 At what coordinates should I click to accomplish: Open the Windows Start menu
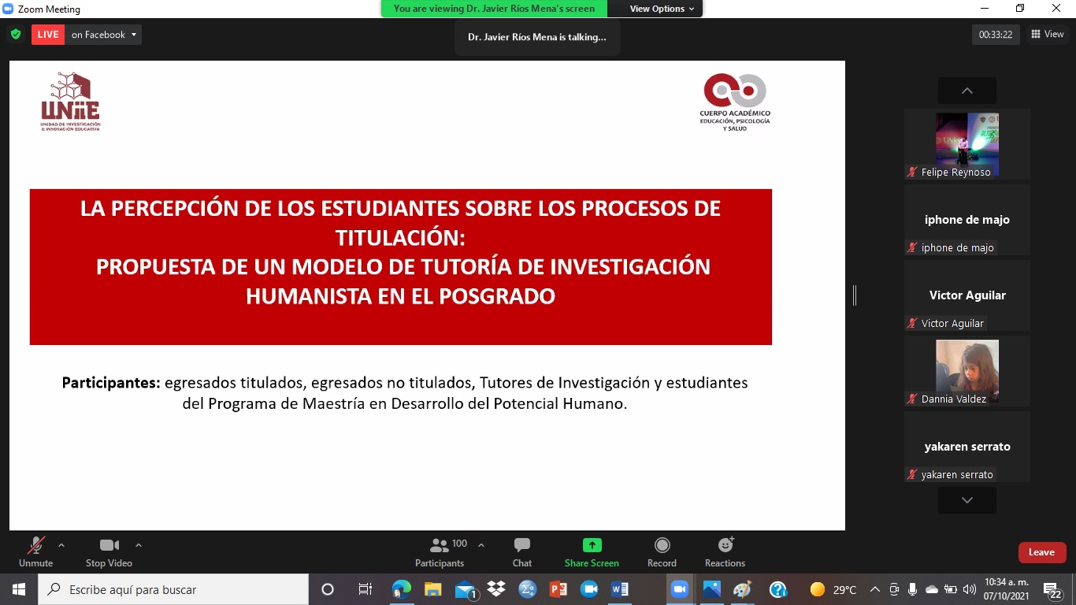[x=19, y=589]
